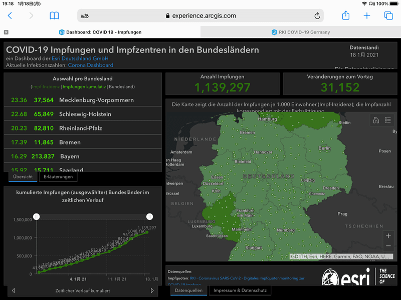Reset map to home extent
Viewport: 401px width, 300px height.
pyautogui.click(x=376, y=120)
